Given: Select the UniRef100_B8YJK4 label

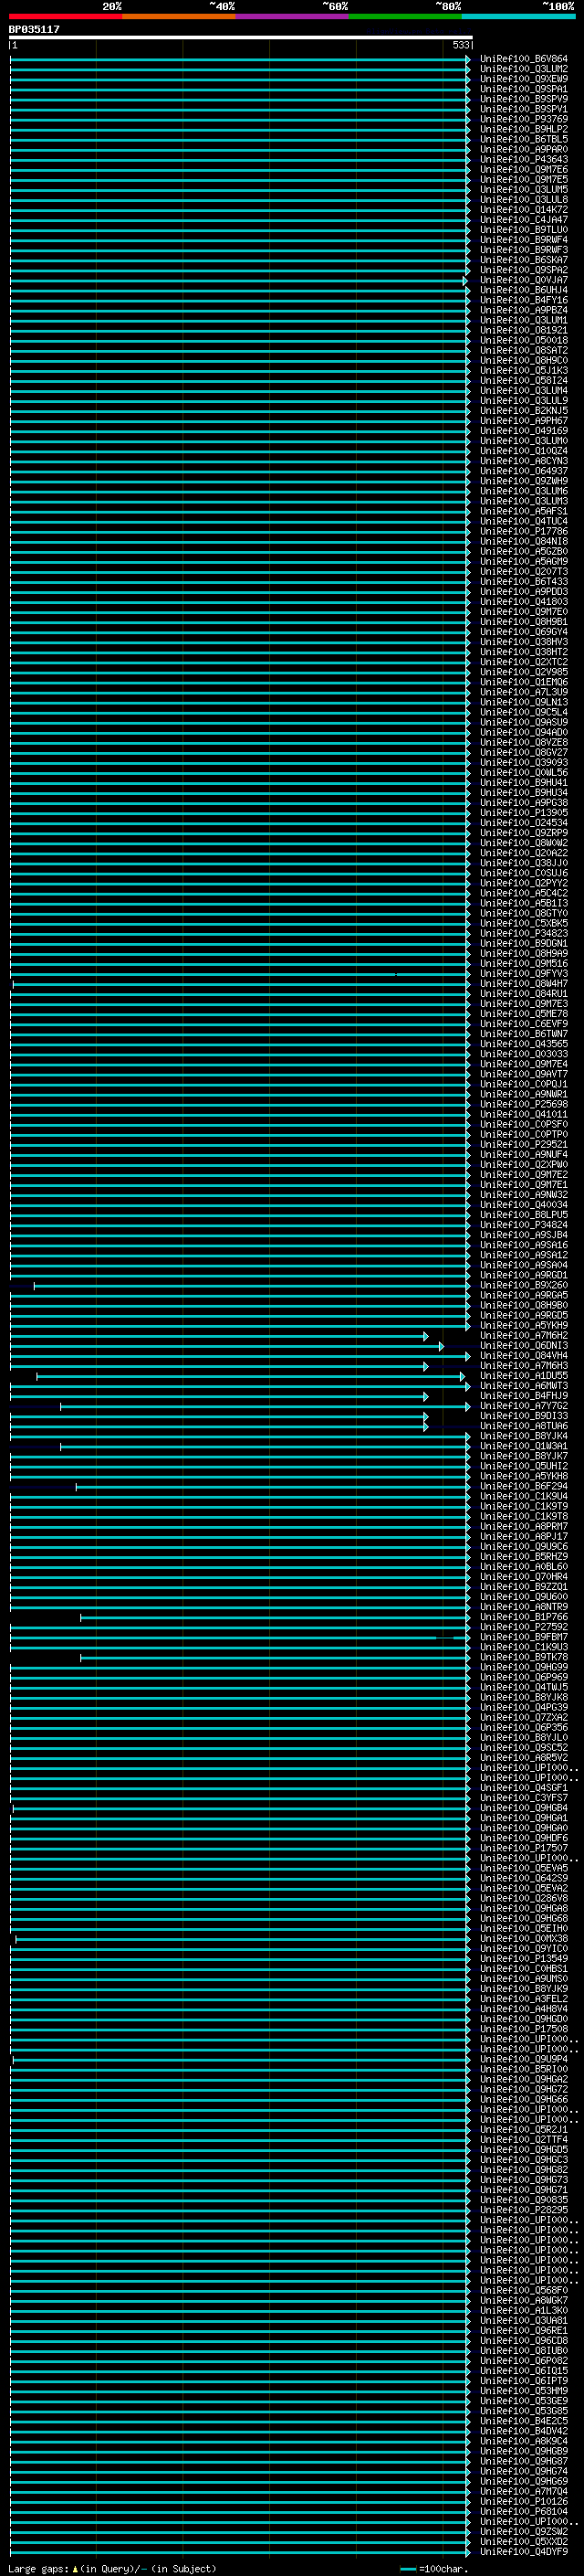Looking at the screenshot, I should point(524,1436).
